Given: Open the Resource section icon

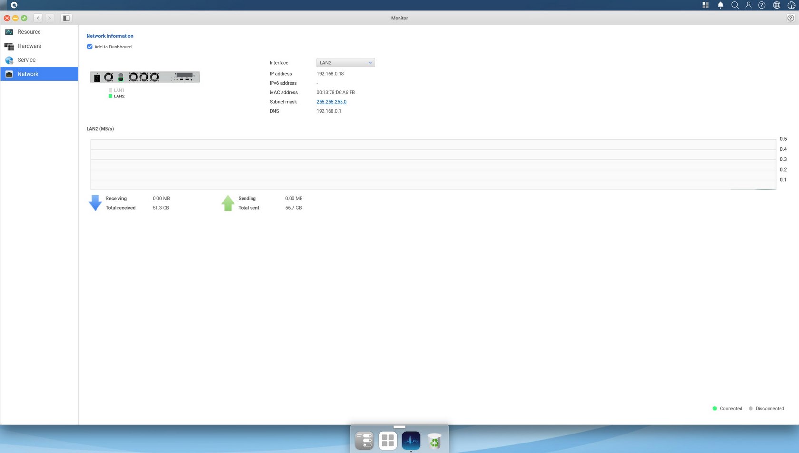Looking at the screenshot, I should [9, 32].
